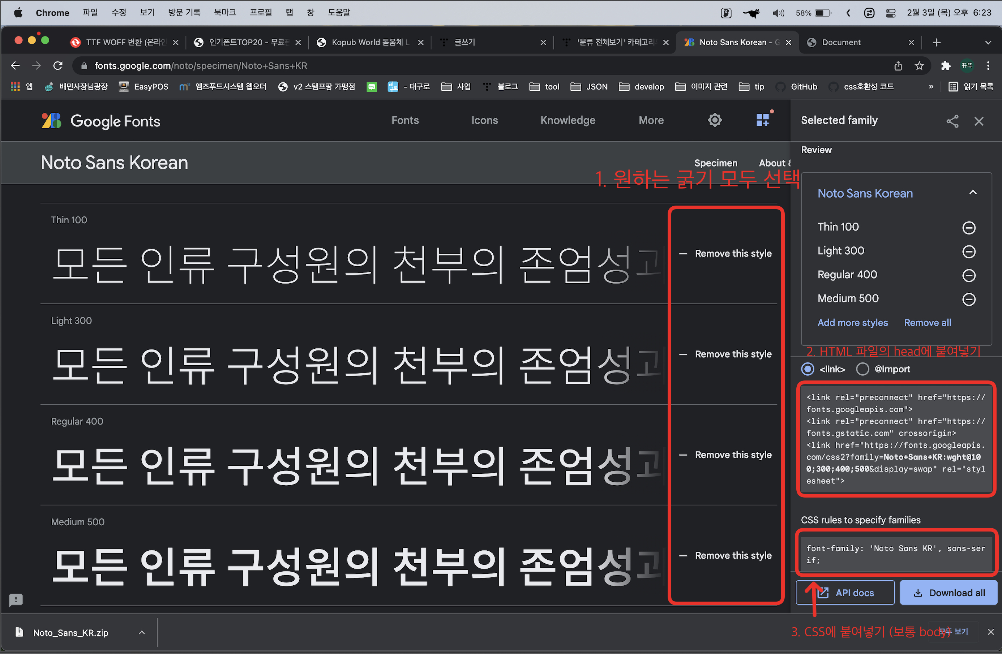Click the share icon in Selected family panel
This screenshot has height=654, width=1002.
(x=952, y=121)
